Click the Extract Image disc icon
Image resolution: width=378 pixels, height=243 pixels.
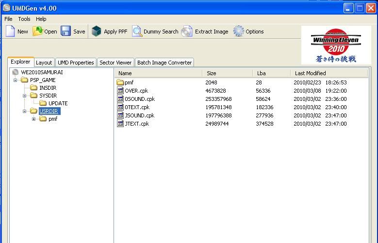tap(187, 32)
